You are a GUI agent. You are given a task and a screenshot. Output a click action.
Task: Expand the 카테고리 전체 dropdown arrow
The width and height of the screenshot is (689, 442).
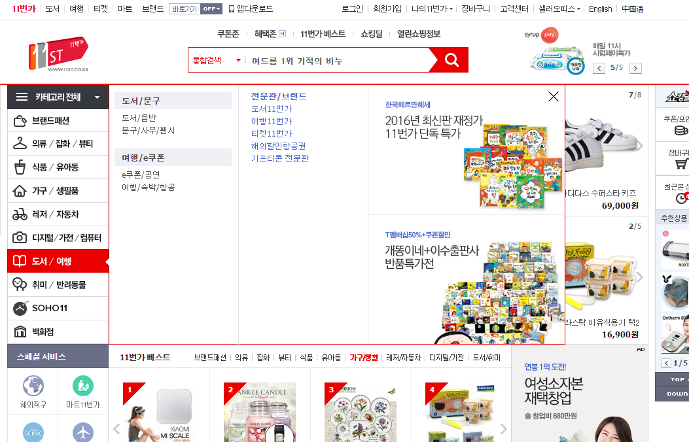(x=97, y=97)
